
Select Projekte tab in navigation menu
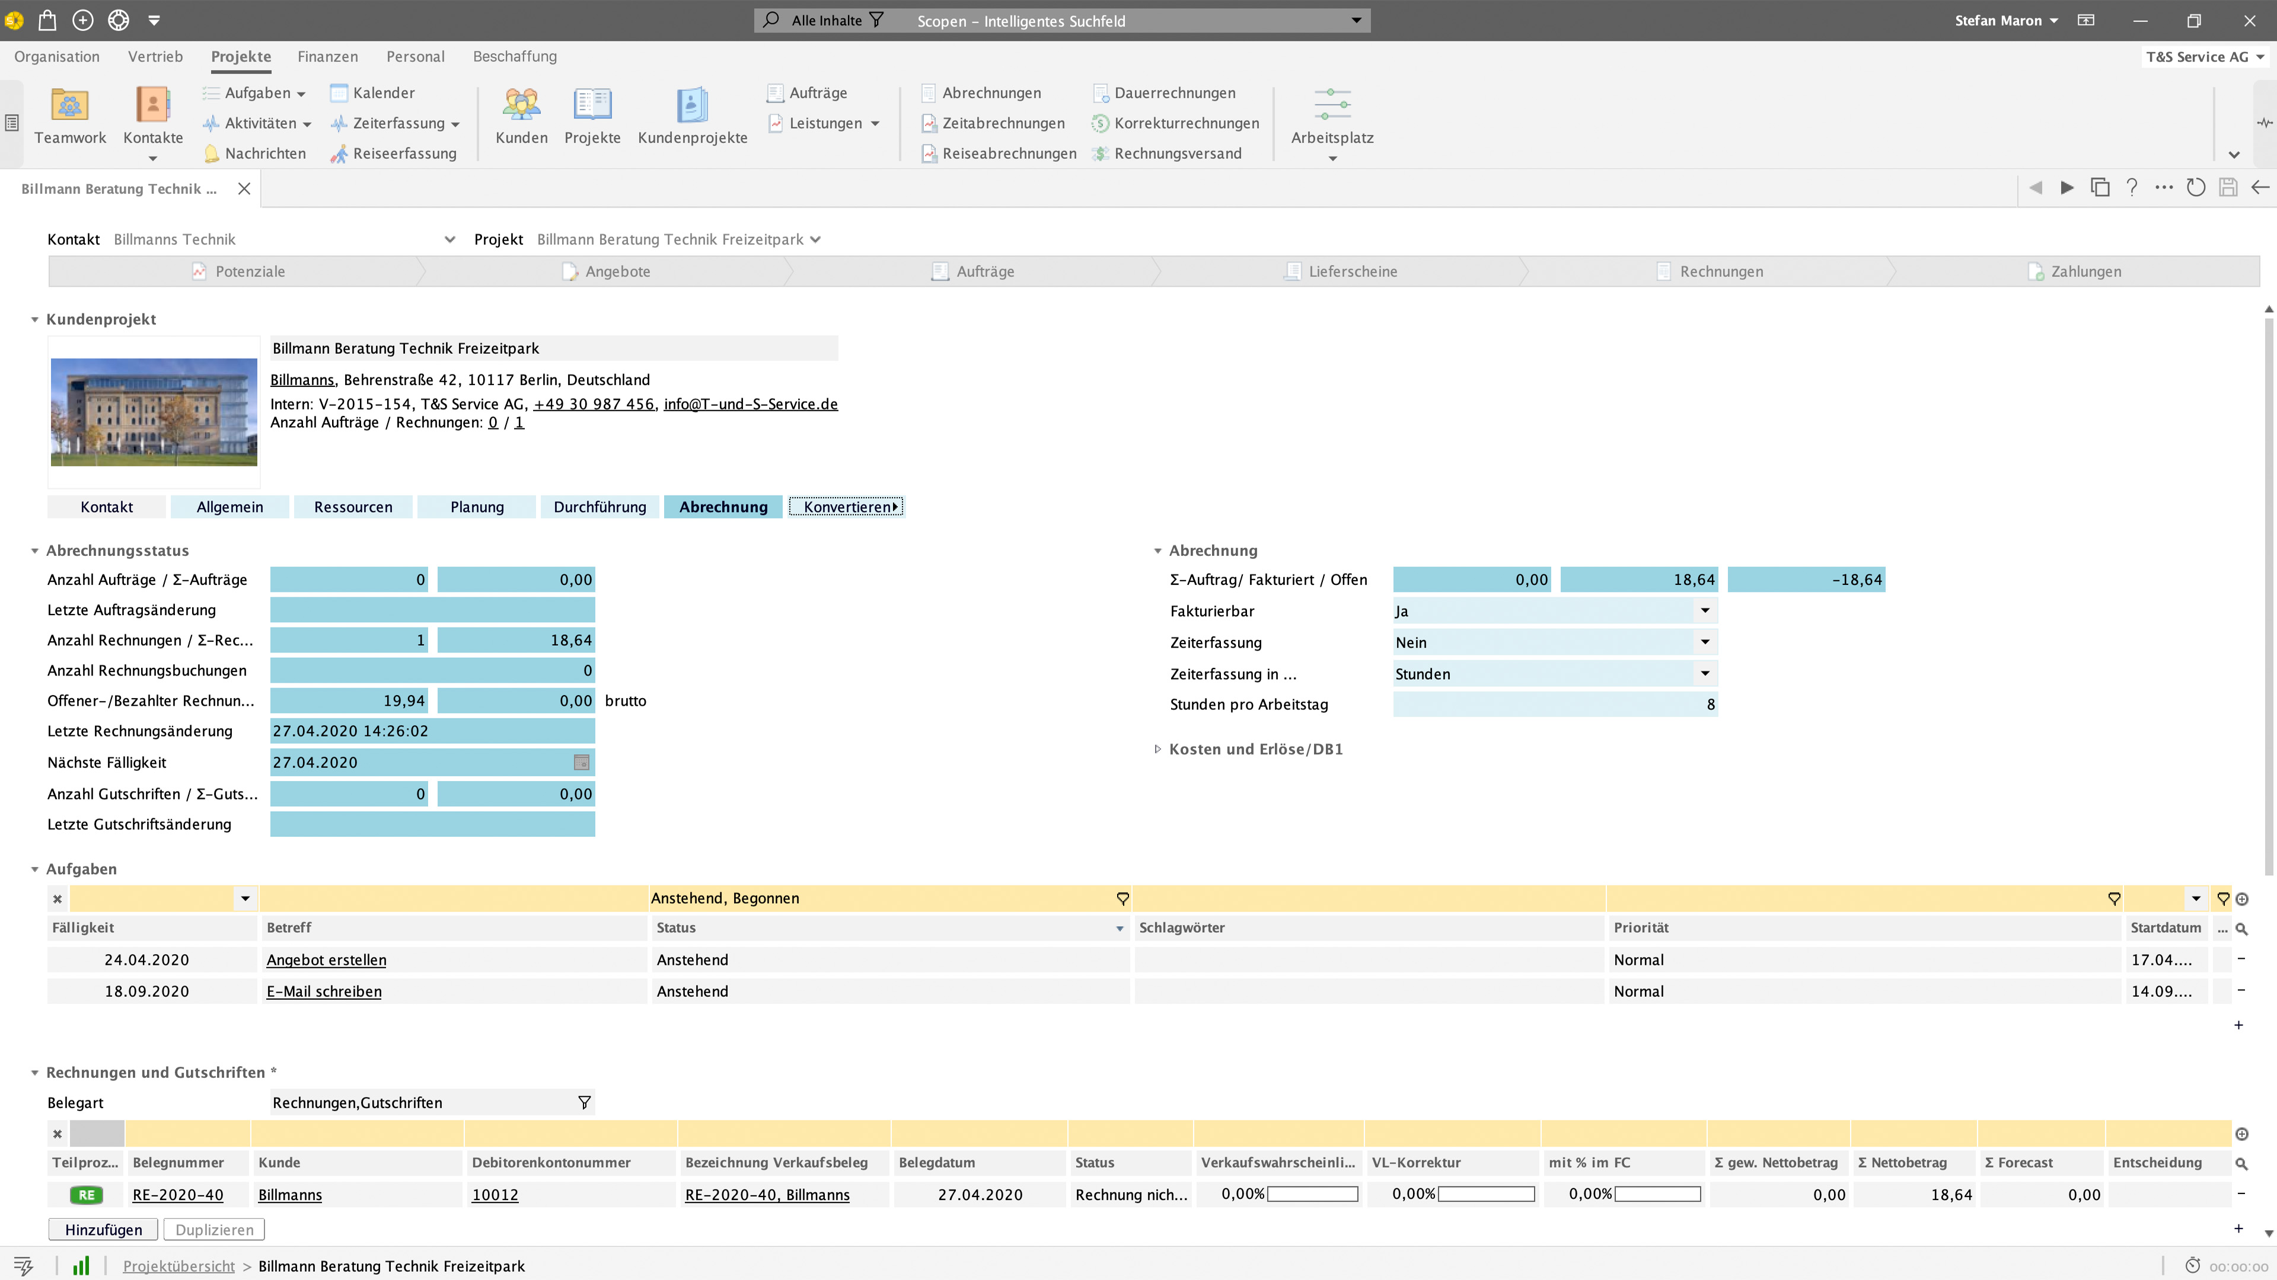click(x=241, y=56)
